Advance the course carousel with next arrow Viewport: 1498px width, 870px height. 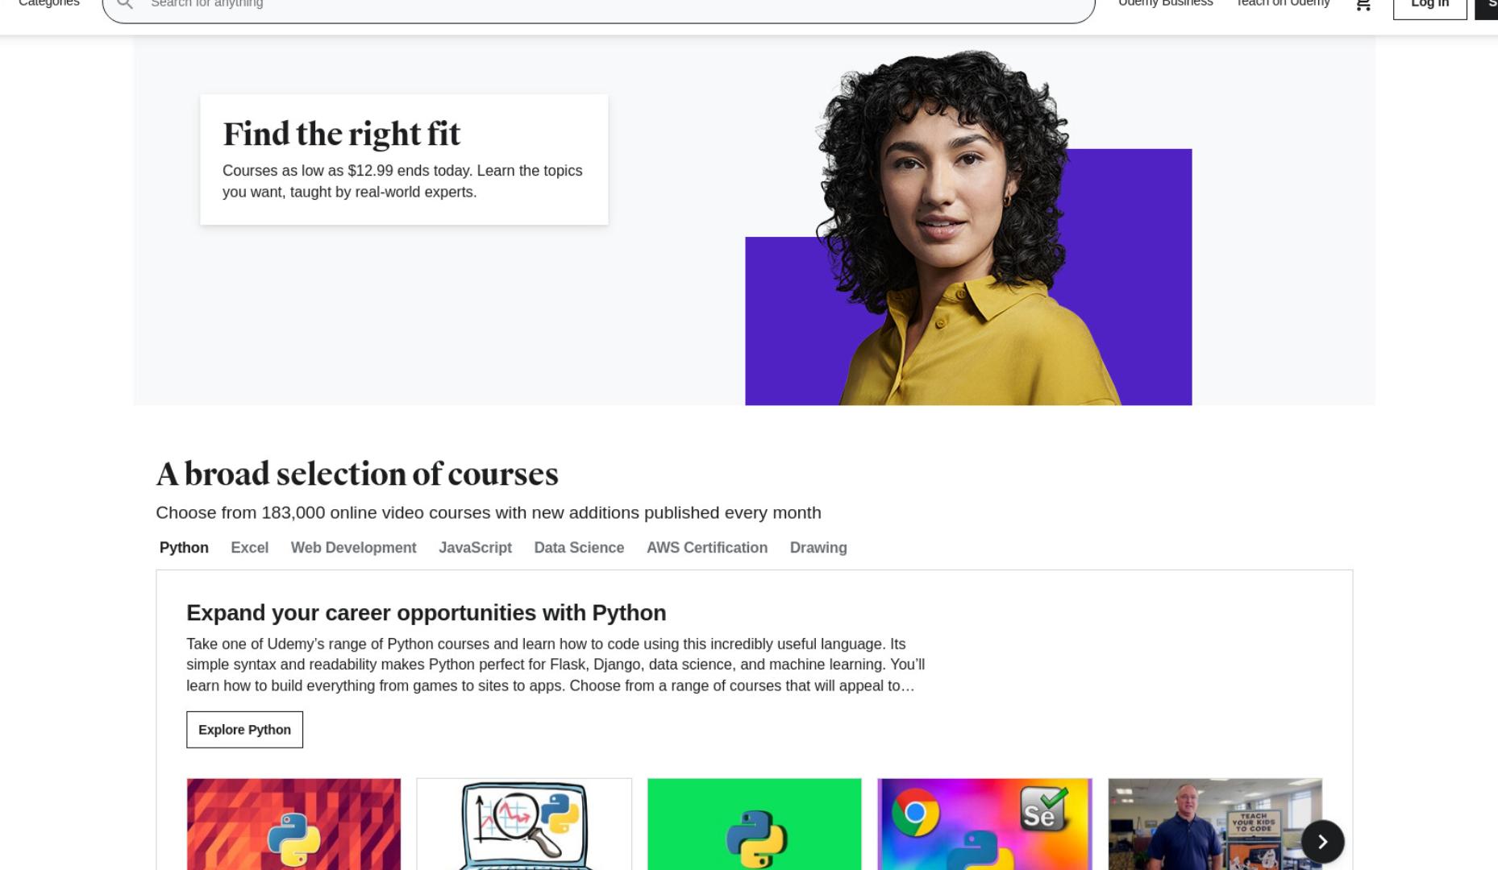point(1322,842)
